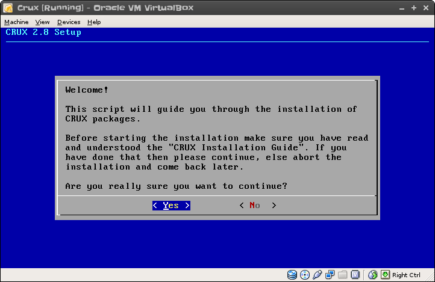Click the Right Ctrl host key label
This screenshot has height=282, width=435.
coord(406,275)
